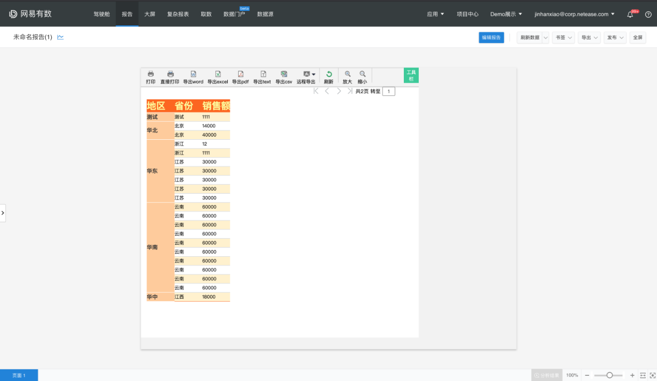Click the zoom slider handle at bottom

(609, 375)
